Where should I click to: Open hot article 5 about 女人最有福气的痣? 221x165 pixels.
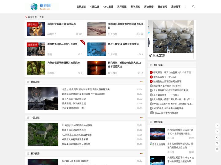(171, 90)
